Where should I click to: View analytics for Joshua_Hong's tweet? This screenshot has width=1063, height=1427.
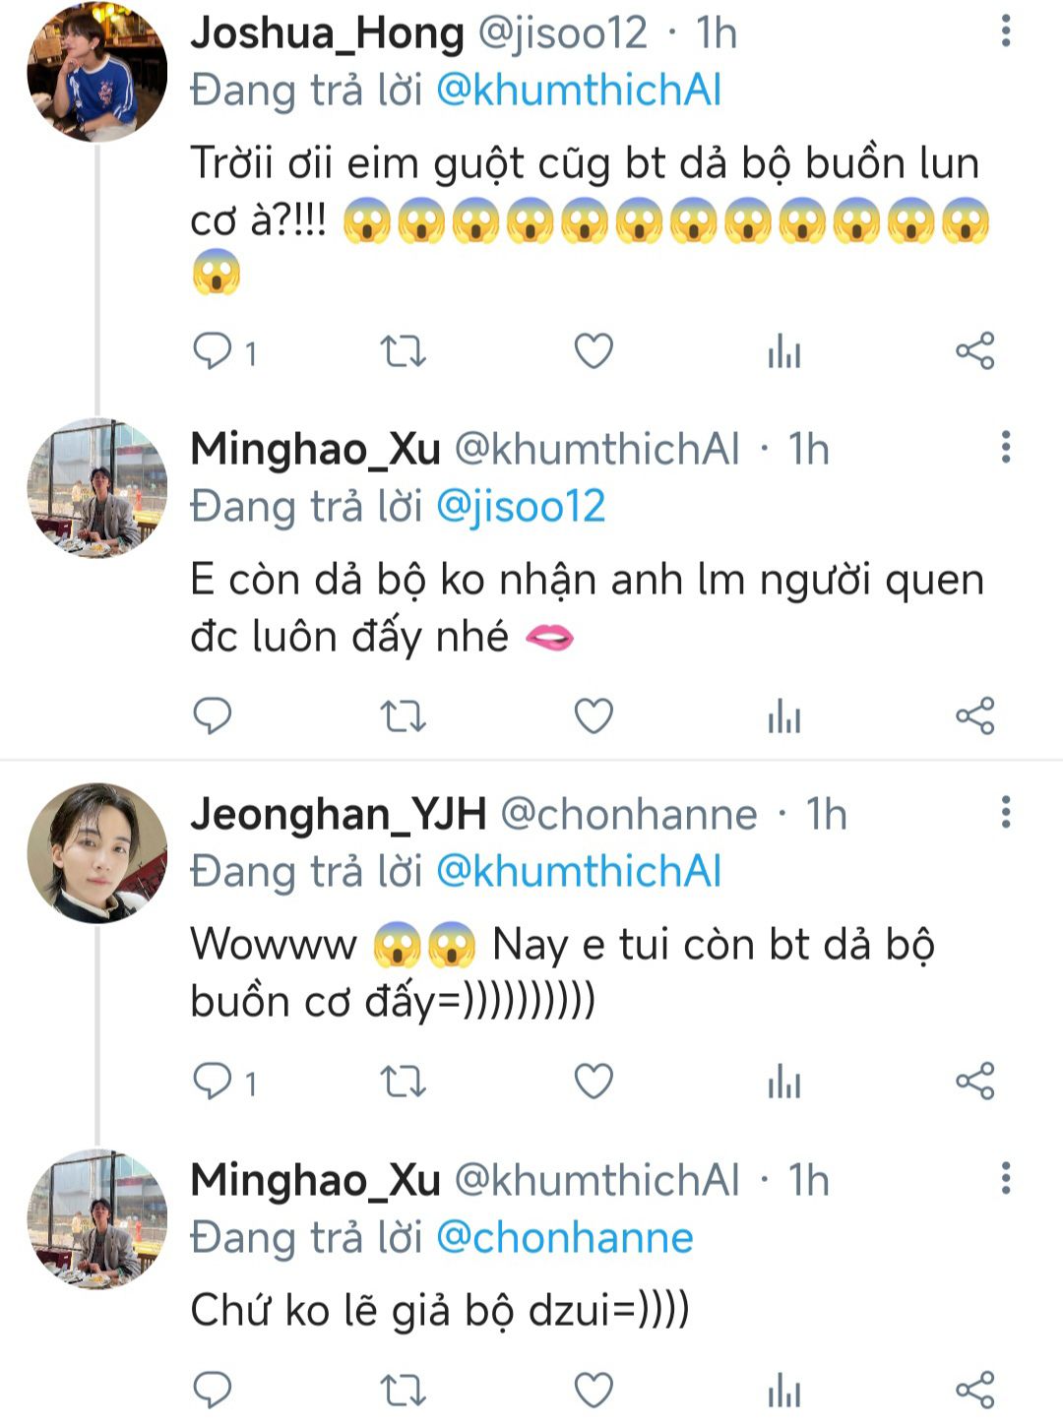(784, 351)
